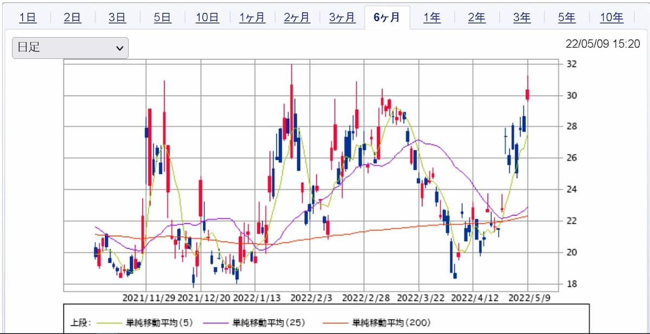This screenshot has width=650, height=334.
Task: Click the 22/05/09 15:20 timestamp
Action: [x=603, y=44]
